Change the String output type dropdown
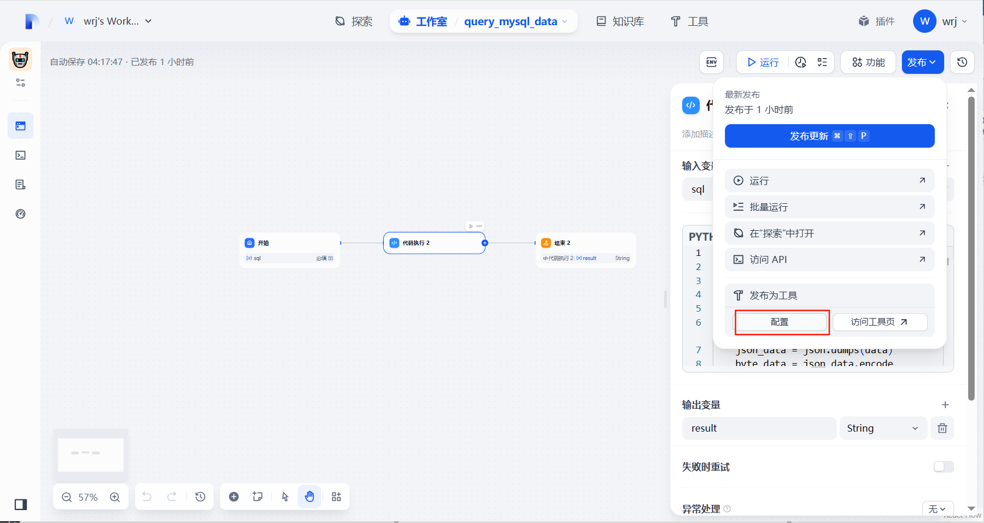Viewport: 984px width, 523px height. [x=883, y=428]
